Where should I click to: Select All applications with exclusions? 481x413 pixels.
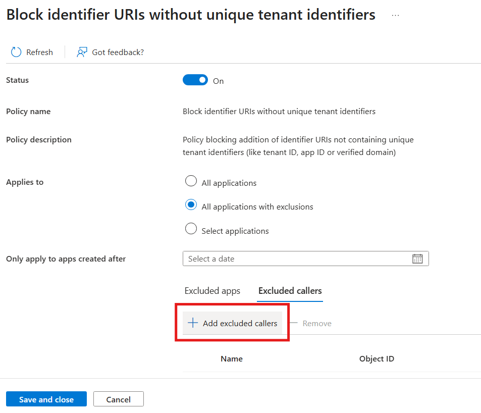(191, 204)
